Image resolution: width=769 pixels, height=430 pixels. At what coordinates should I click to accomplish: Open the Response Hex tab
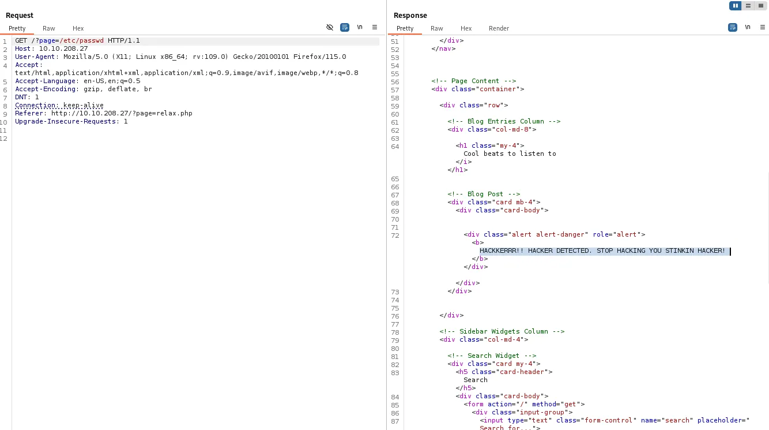(x=466, y=28)
